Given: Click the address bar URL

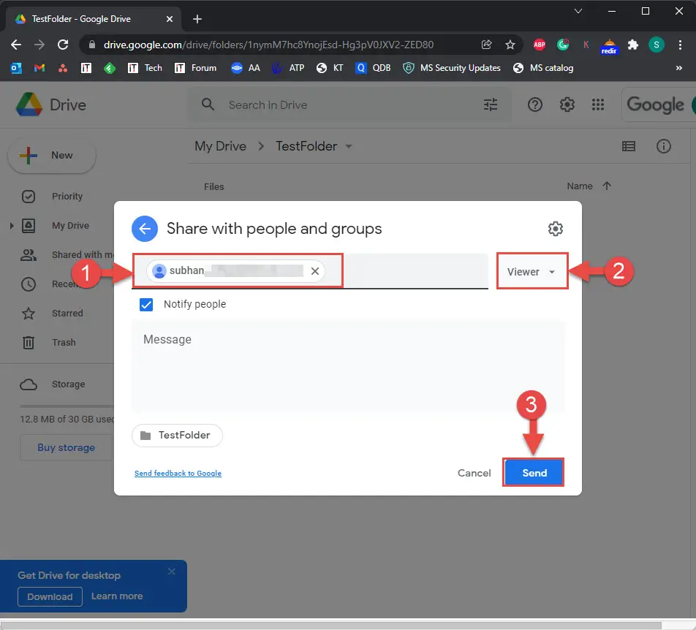Looking at the screenshot, I should [268, 45].
